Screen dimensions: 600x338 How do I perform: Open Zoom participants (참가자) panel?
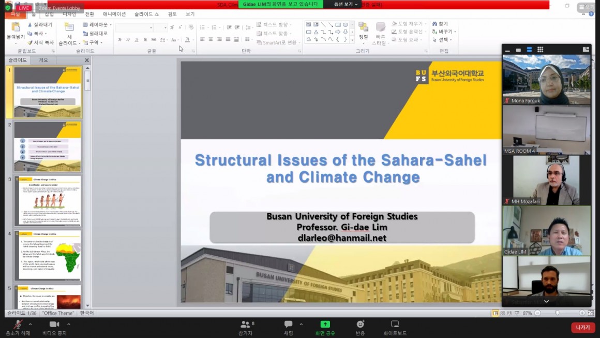(x=246, y=328)
